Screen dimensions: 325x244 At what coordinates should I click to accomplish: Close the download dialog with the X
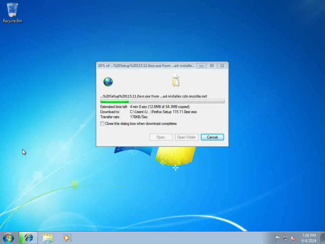coord(222,66)
